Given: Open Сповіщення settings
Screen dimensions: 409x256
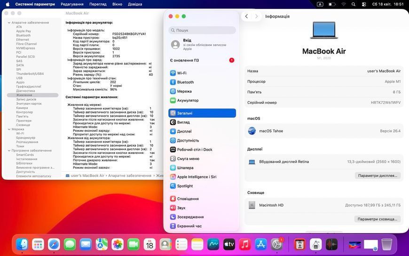Looking at the screenshot, I should (202, 199).
